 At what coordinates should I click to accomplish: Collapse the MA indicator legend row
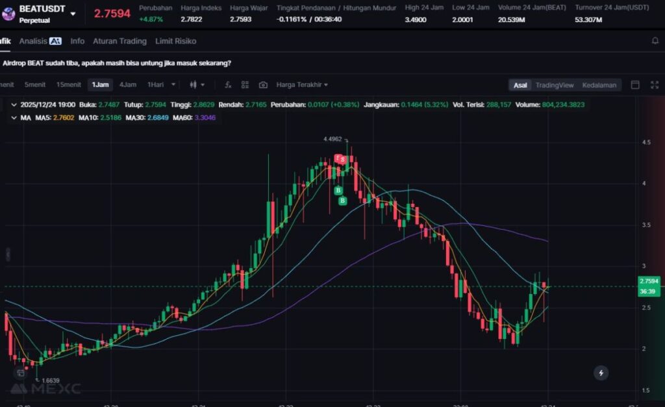click(x=14, y=117)
